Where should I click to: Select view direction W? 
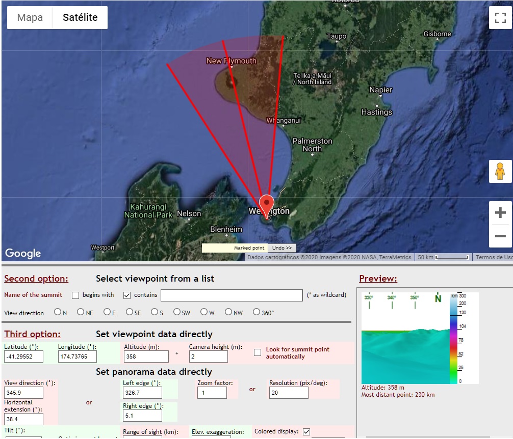point(204,312)
